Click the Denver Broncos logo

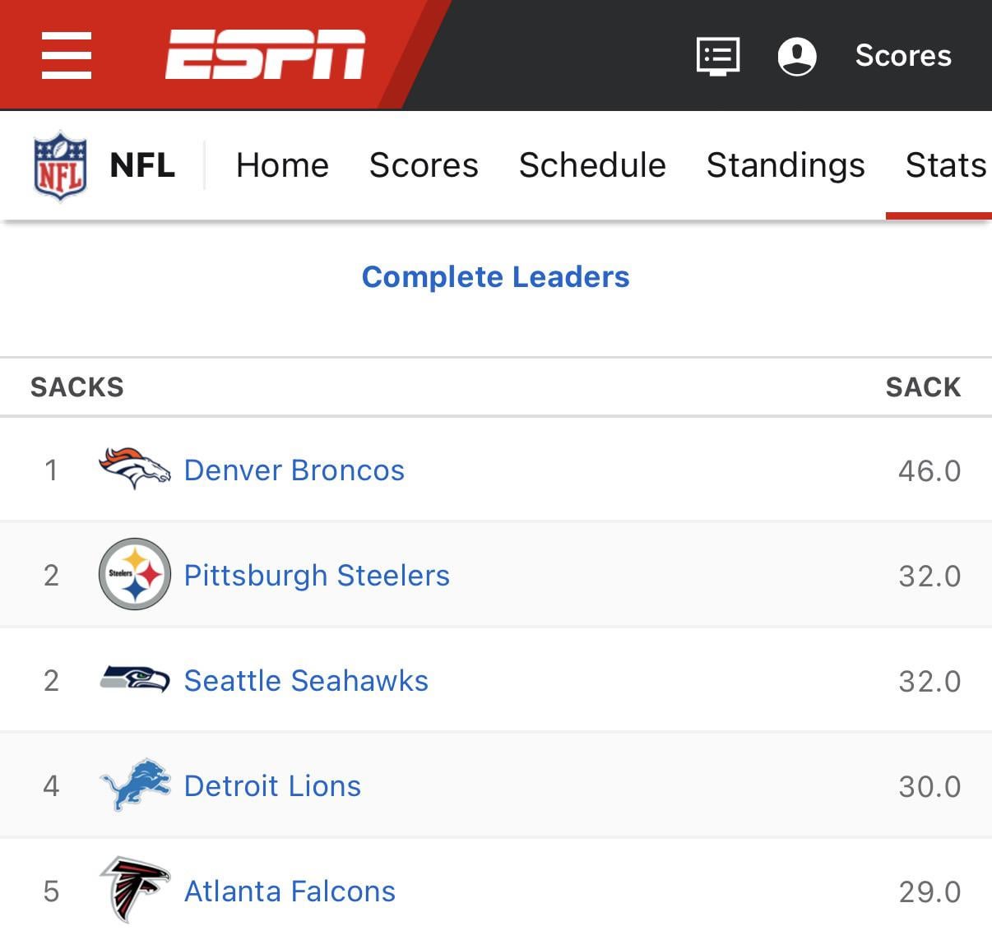(x=134, y=469)
